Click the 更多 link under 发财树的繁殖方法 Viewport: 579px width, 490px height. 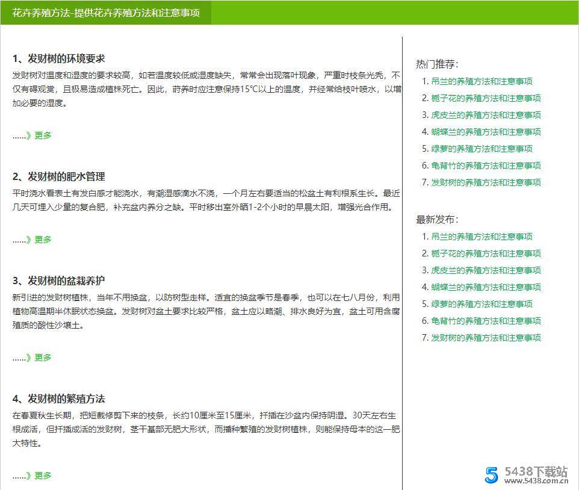42,475
